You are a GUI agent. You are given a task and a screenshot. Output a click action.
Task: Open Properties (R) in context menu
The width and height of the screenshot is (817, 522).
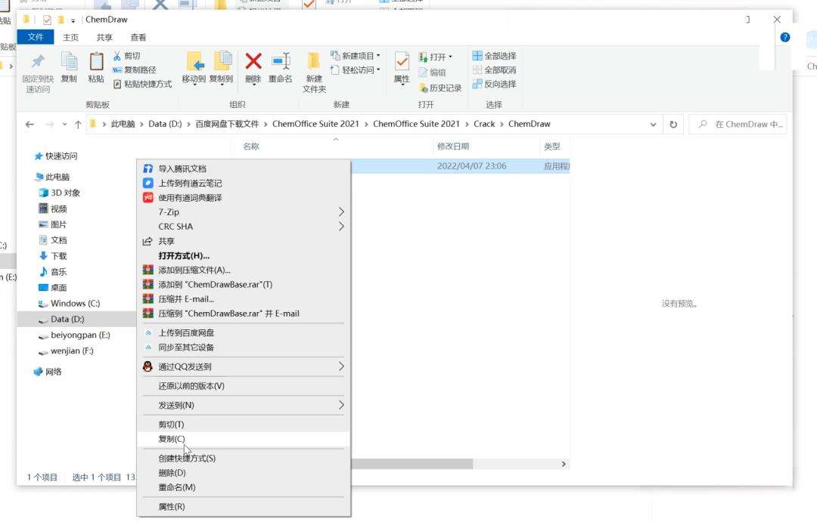pyautogui.click(x=243, y=506)
